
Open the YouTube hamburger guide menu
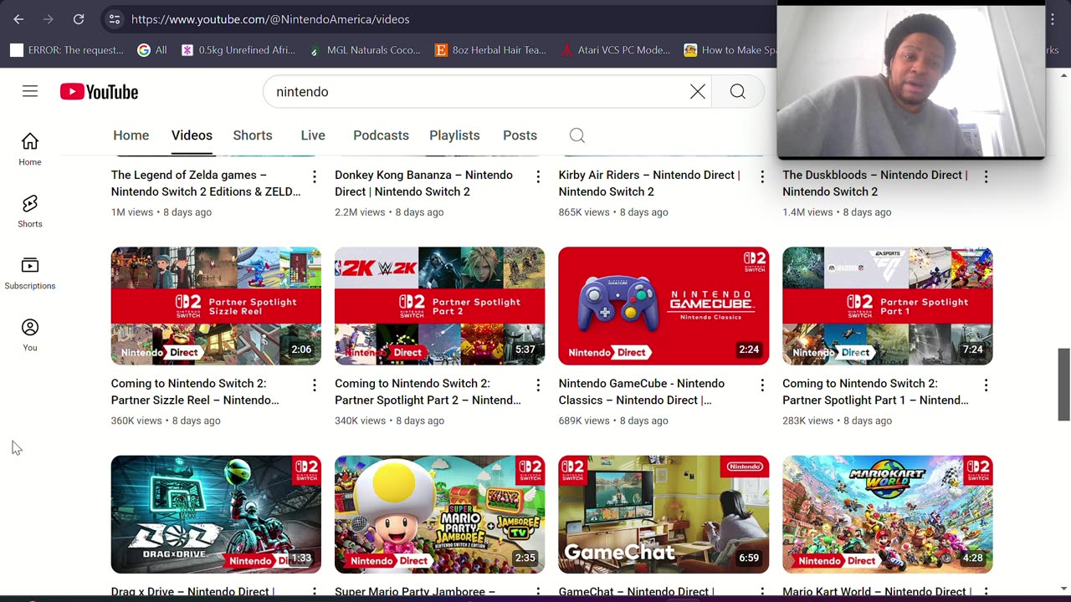[30, 91]
